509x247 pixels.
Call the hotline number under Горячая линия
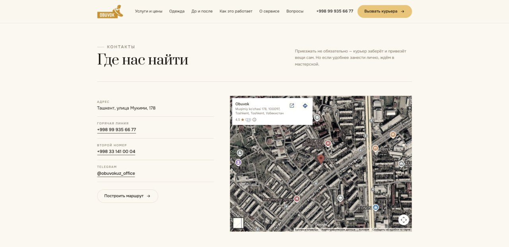point(117,130)
